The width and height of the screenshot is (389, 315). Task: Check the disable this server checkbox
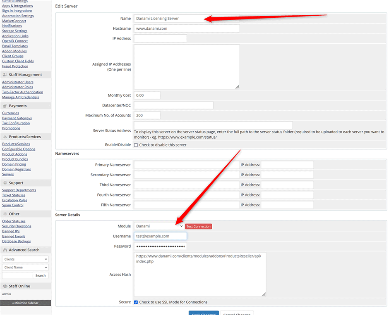pos(136,145)
